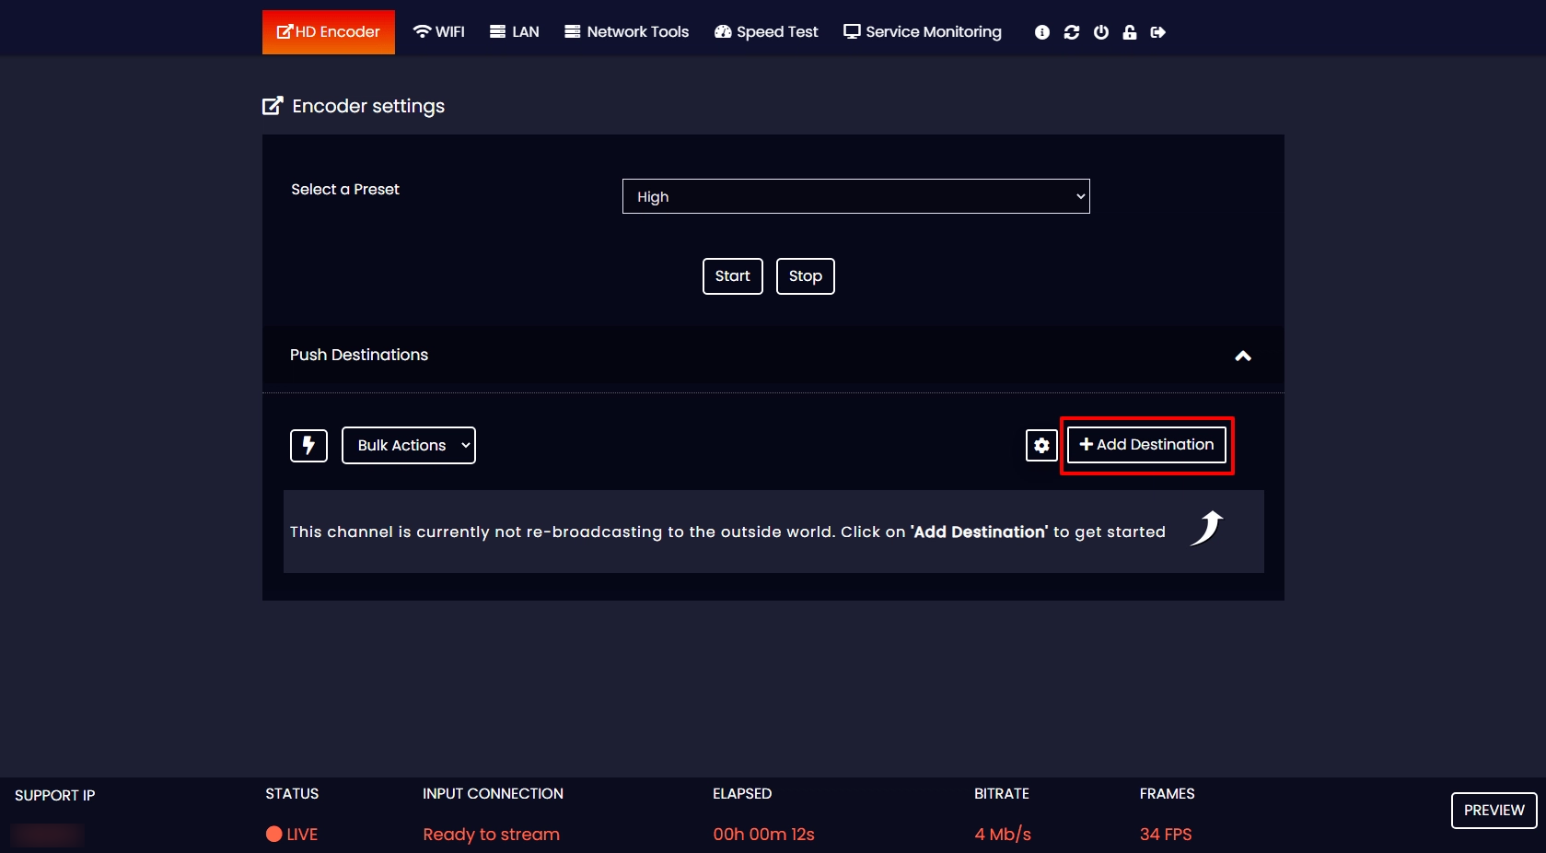
Task: Open the destinations settings gear icon
Action: [x=1040, y=446]
